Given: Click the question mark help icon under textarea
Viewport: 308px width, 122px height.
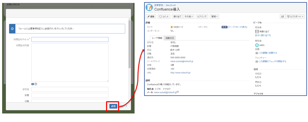Looking at the screenshot, I should point(36,84).
